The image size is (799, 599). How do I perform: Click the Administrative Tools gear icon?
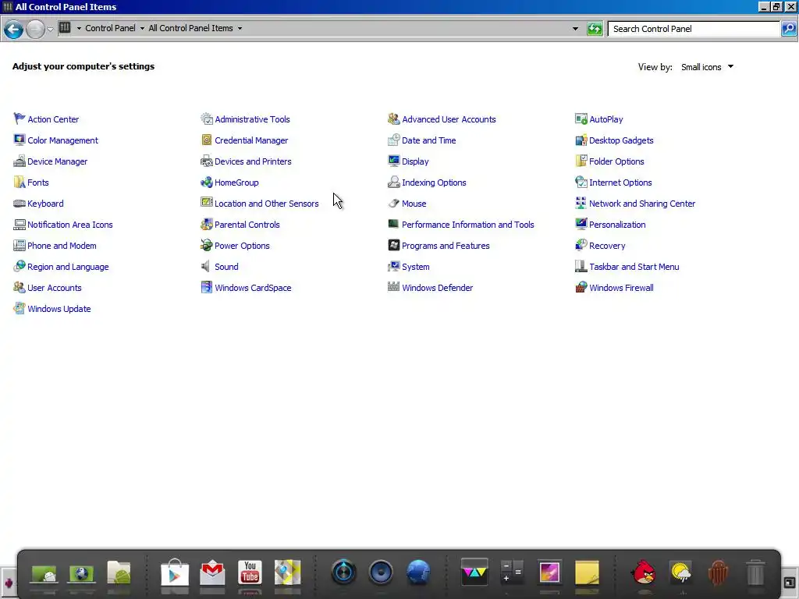coord(206,119)
